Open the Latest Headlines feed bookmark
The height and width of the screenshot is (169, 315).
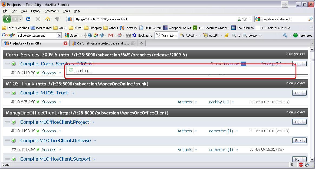(15, 28)
